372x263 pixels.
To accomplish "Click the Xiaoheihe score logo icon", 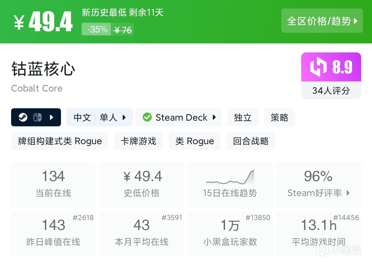I will (x=319, y=67).
